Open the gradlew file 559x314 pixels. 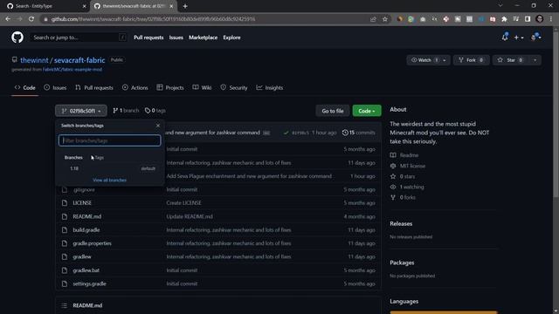pos(82,256)
